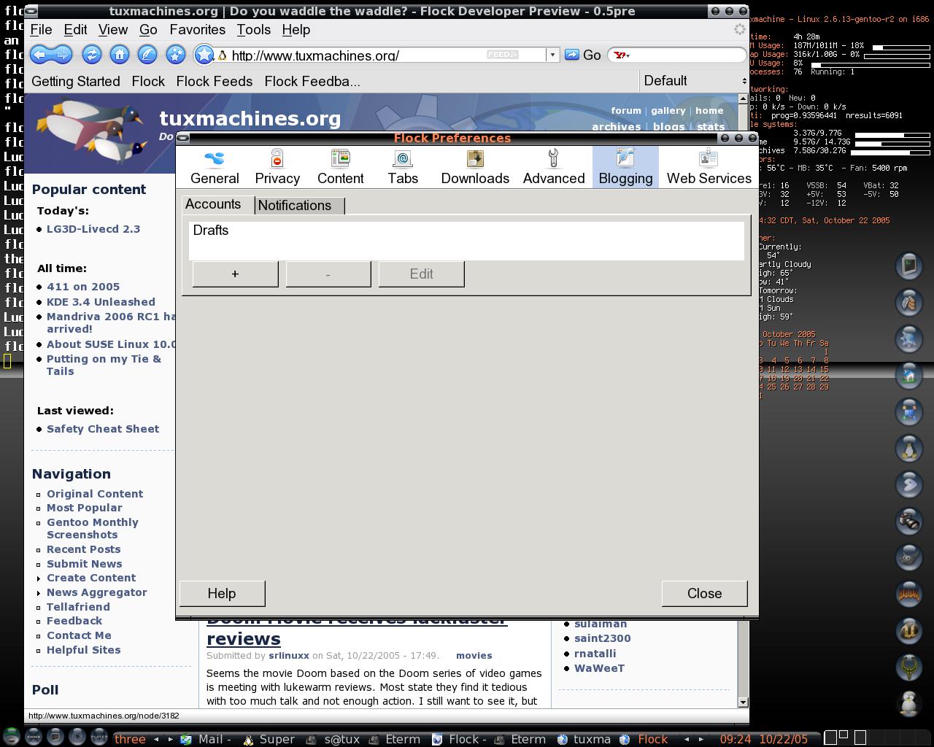This screenshot has width=934, height=747.
Task: Open the blog editor quill icon
Action: [x=147, y=55]
